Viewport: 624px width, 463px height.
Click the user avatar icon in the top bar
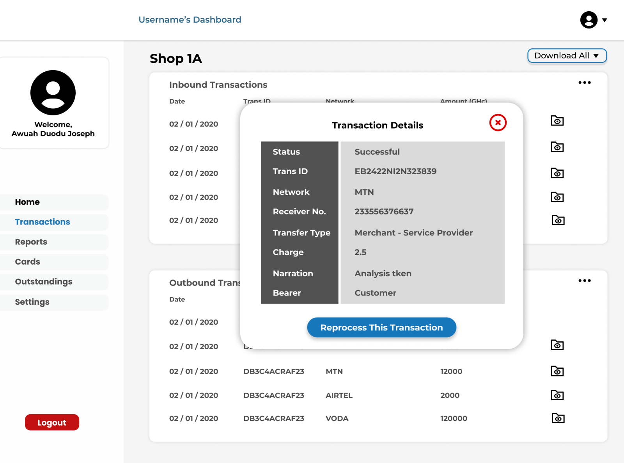(588, 20)
